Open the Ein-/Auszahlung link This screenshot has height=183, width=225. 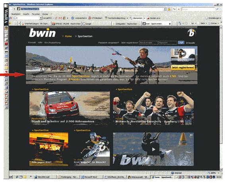[52, 43]
